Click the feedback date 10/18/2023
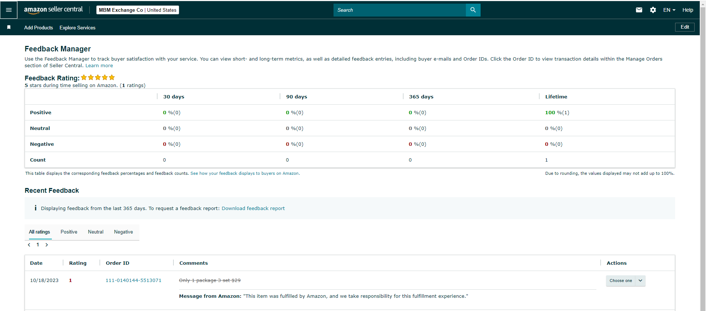The height and width of the screenshot is (311, 706). (x=44, y=280)
